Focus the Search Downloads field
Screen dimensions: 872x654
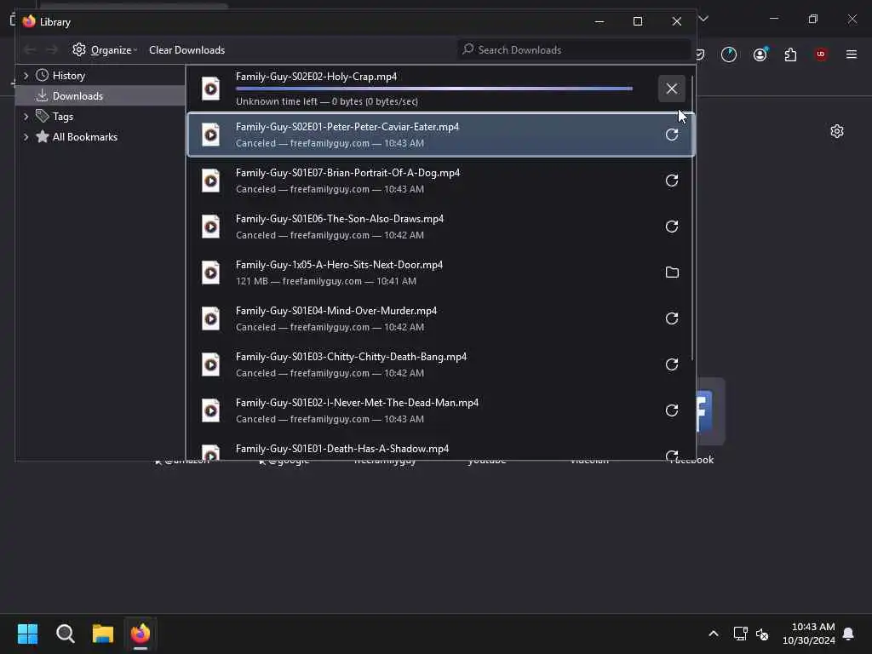[574, 50]
